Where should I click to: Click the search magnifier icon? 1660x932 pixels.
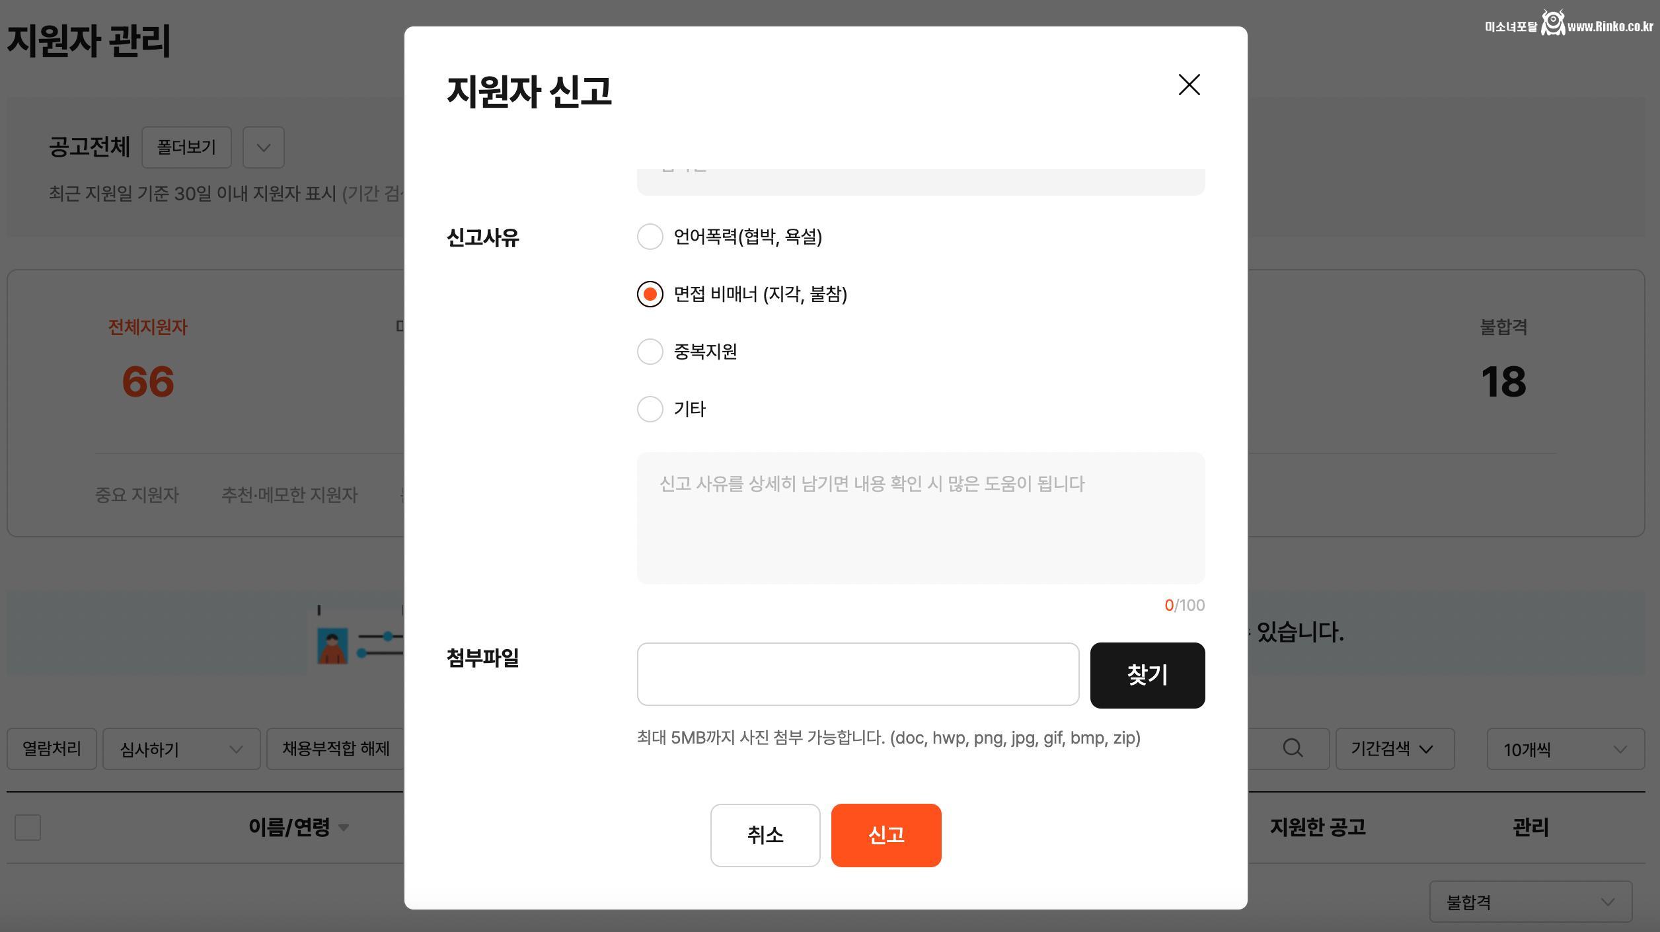1293,748
